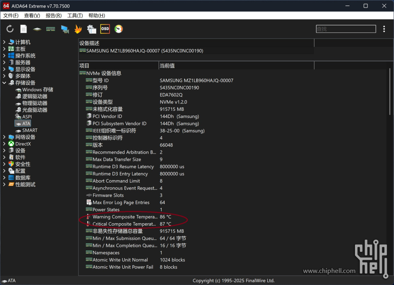394x285 pixels.
Task: Open the preferences checklist icon
Action: pos(92,29)
